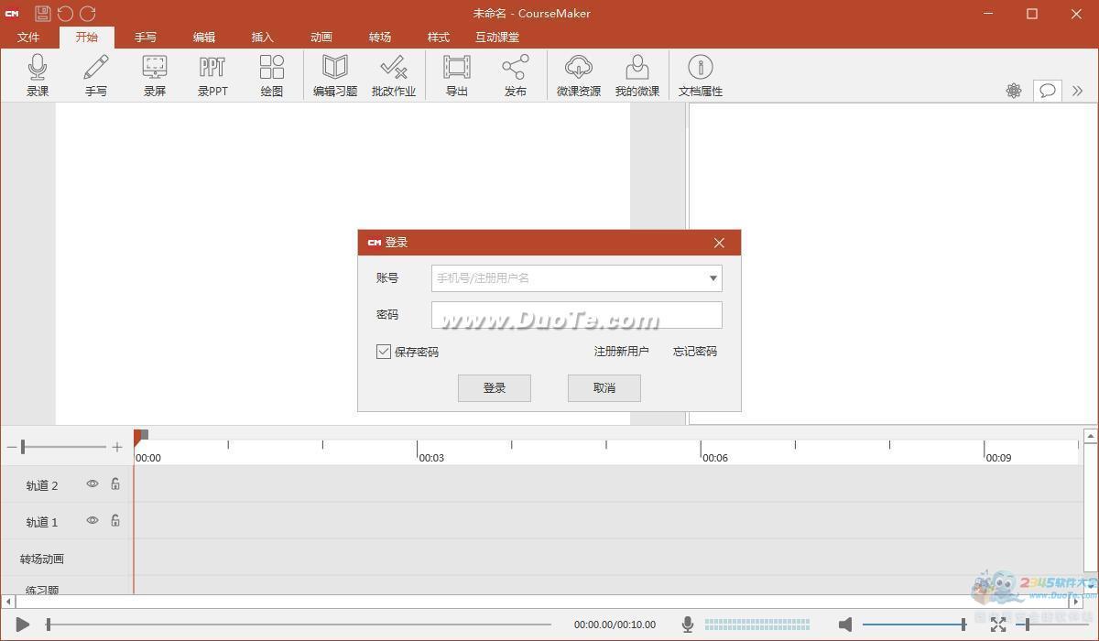Switch to the 手写 ribbon tab
Screen dimensions: 1099x641
[x=146, y=38]
